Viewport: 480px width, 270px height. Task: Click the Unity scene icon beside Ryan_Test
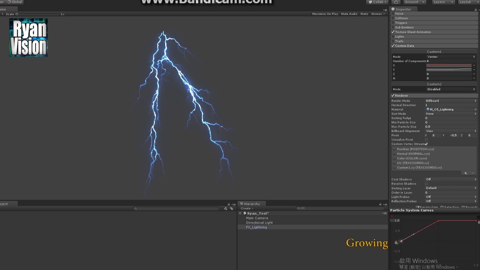click(244, 213)
